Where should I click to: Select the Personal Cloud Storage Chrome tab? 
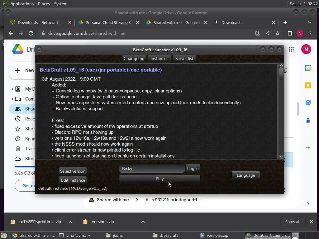[108, 22]
